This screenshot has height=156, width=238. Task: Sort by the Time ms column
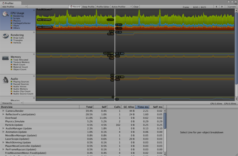pos(142,107)
